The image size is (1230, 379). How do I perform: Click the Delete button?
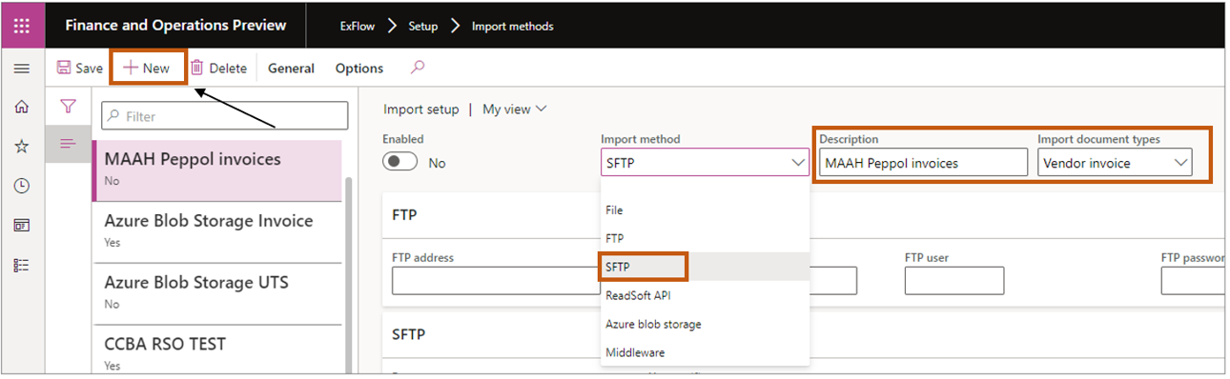(x=218, y=69)
